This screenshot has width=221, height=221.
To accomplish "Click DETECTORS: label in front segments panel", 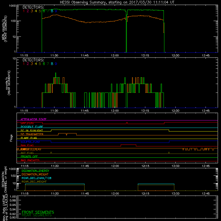I will (x=33, y=7).
